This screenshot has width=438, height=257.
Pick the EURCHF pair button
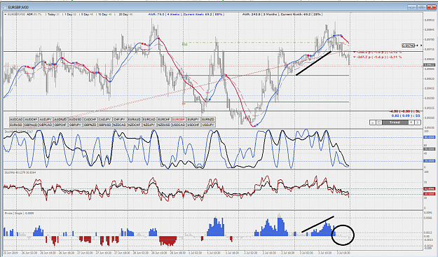coord(164,120)
